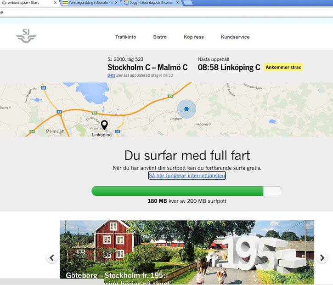Close the ombord.sj.se Start tab
The width and height of the screenshot is (333, 285).
coord(55,3)
